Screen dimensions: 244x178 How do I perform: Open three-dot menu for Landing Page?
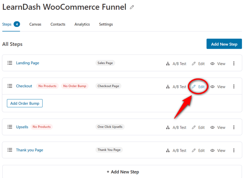234,64
